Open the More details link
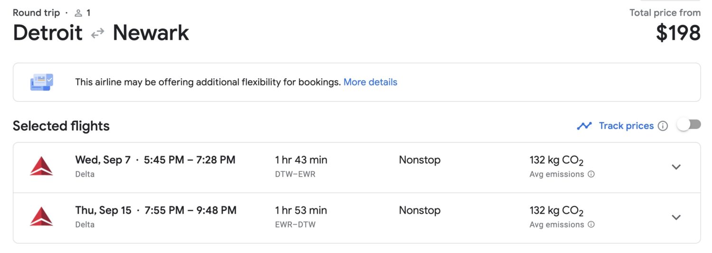The height and width of the screenshot is (253, 712). (x=370, y=82)
